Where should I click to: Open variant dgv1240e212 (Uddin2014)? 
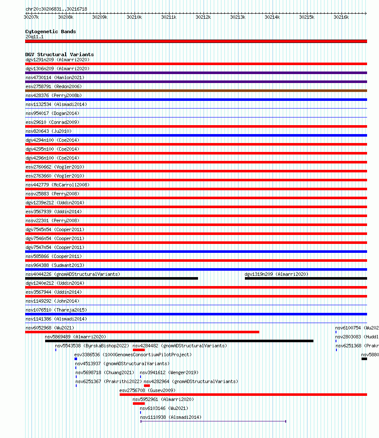point(55,283)
